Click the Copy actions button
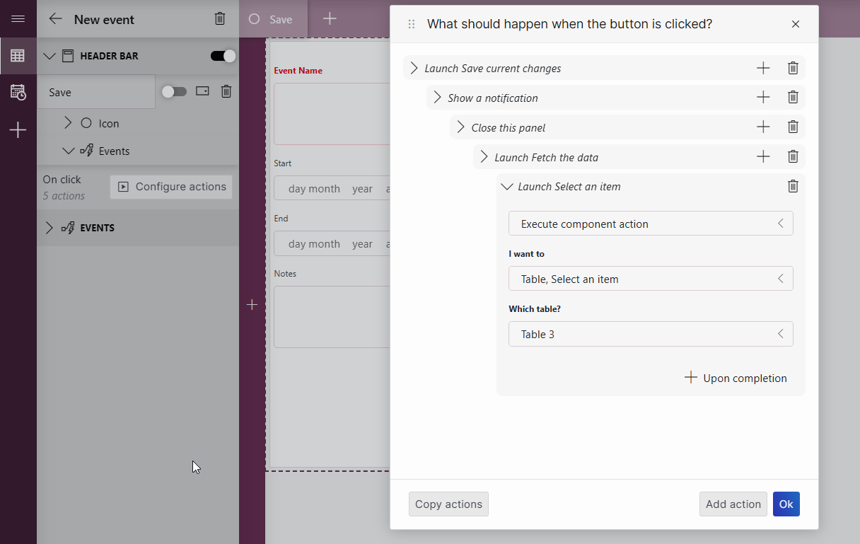This screenshot has width=860, height=544. click(x=448, y=504)
